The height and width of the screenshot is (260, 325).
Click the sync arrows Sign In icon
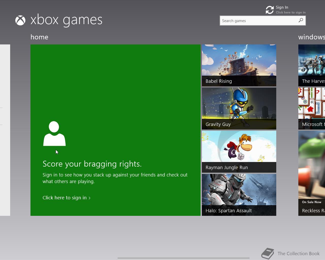[x=270, y=10]
